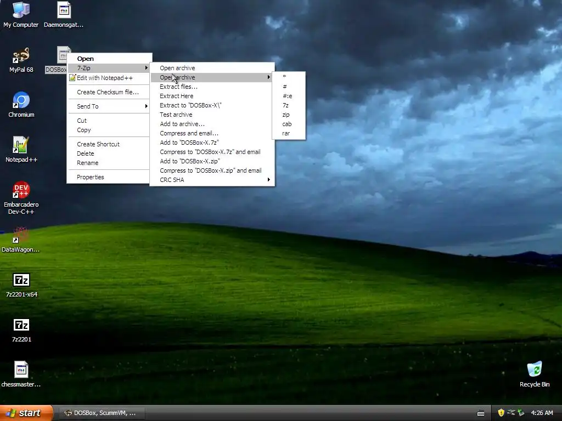Choose Compress to "DOSBox-X.zip" and email
562x421 pixels.
pyautogui.click(x=212, y=170)
